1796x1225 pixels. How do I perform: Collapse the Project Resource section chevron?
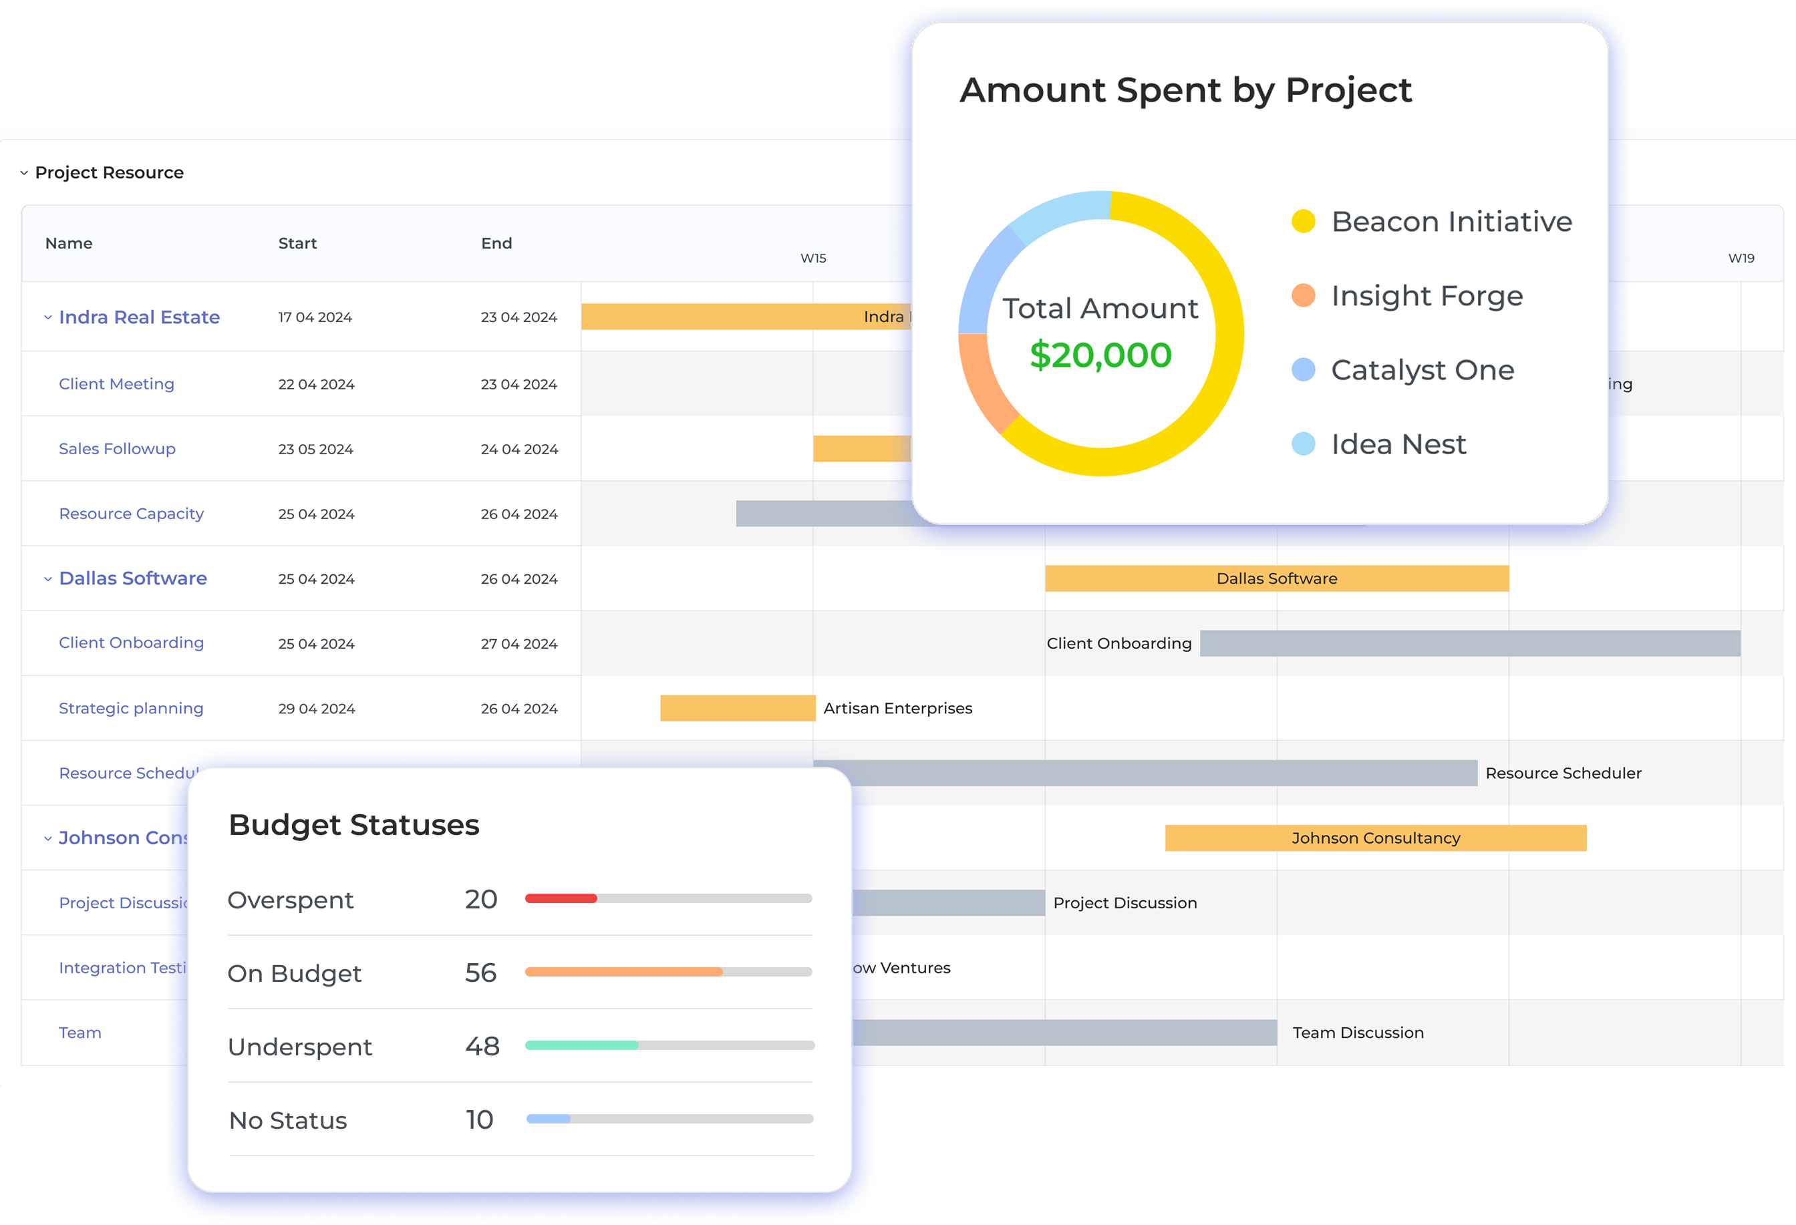coord(24,173)
